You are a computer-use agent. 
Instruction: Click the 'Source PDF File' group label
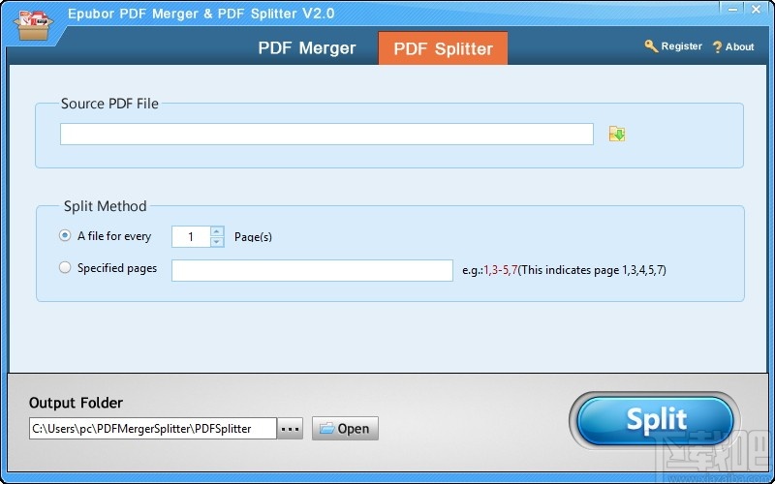(109, 104)
